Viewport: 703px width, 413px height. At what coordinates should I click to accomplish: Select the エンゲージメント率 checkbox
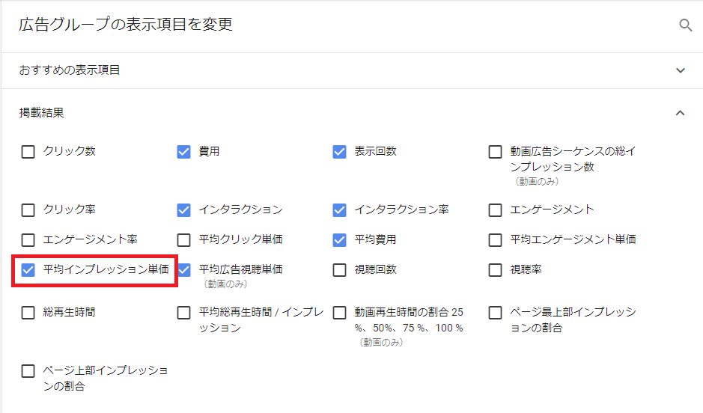[x=28, y=240]
